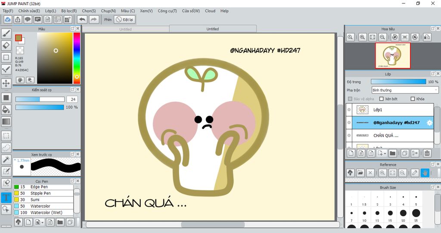Select the hand tool in Reference panel

click(425, 173)
